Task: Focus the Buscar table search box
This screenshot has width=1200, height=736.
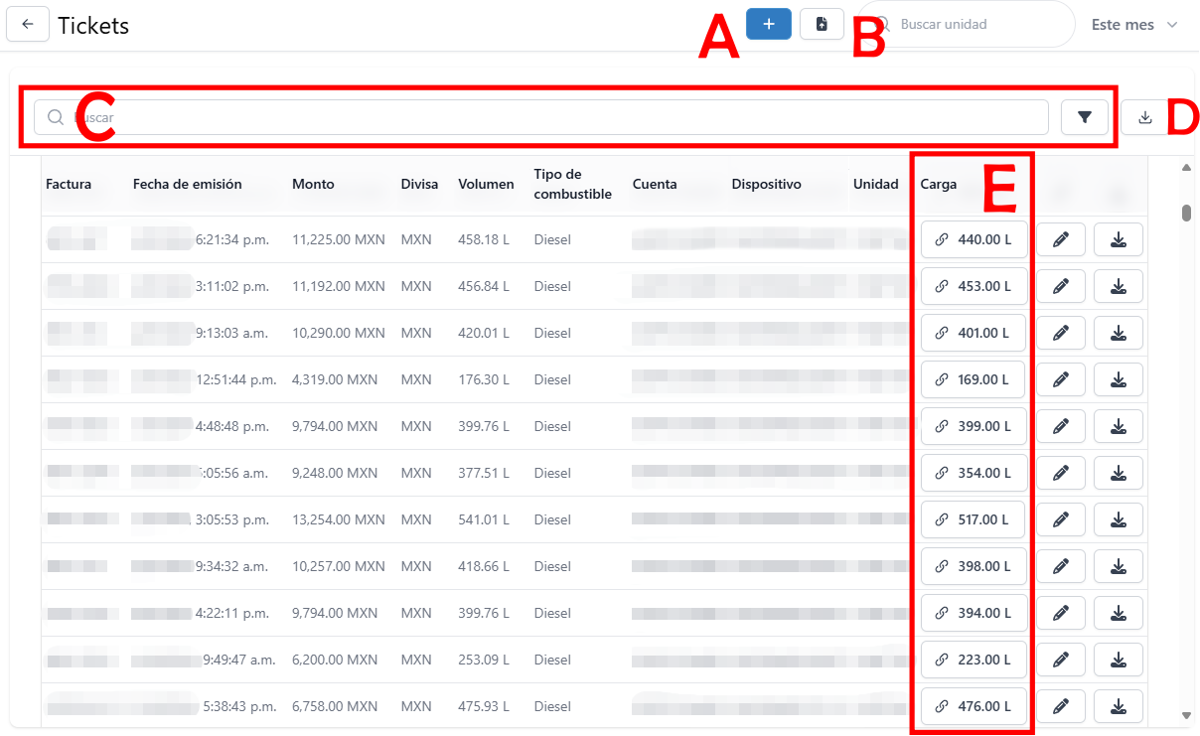Action: click(556, 117)
